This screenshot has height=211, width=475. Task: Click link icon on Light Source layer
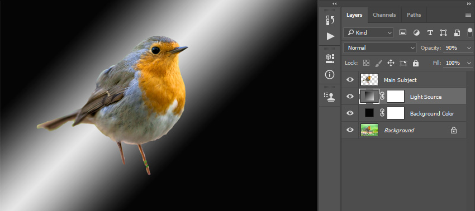click(382, 96)
